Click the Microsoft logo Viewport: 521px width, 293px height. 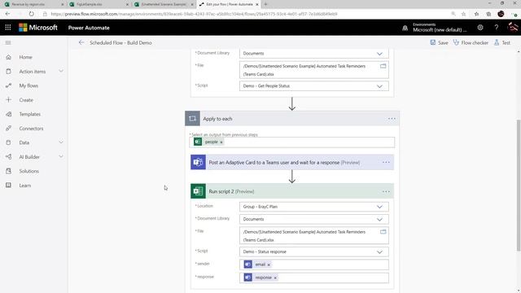coord(38,28)
